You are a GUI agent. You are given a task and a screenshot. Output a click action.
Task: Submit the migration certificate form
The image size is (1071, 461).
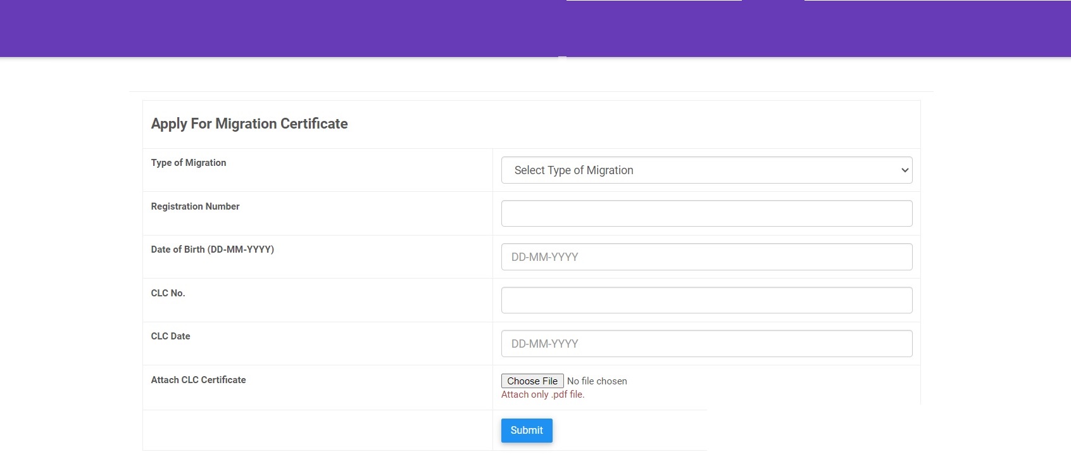(527, 431)
